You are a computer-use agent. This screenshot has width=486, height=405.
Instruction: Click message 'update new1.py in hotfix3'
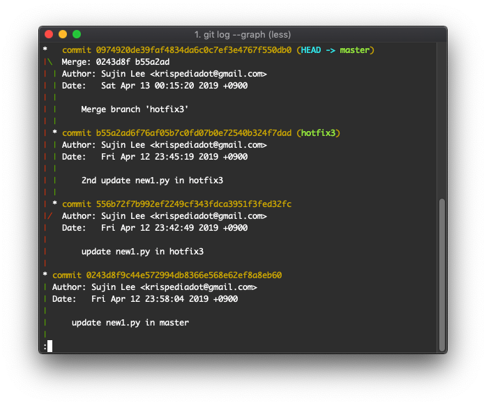point(142,252)
